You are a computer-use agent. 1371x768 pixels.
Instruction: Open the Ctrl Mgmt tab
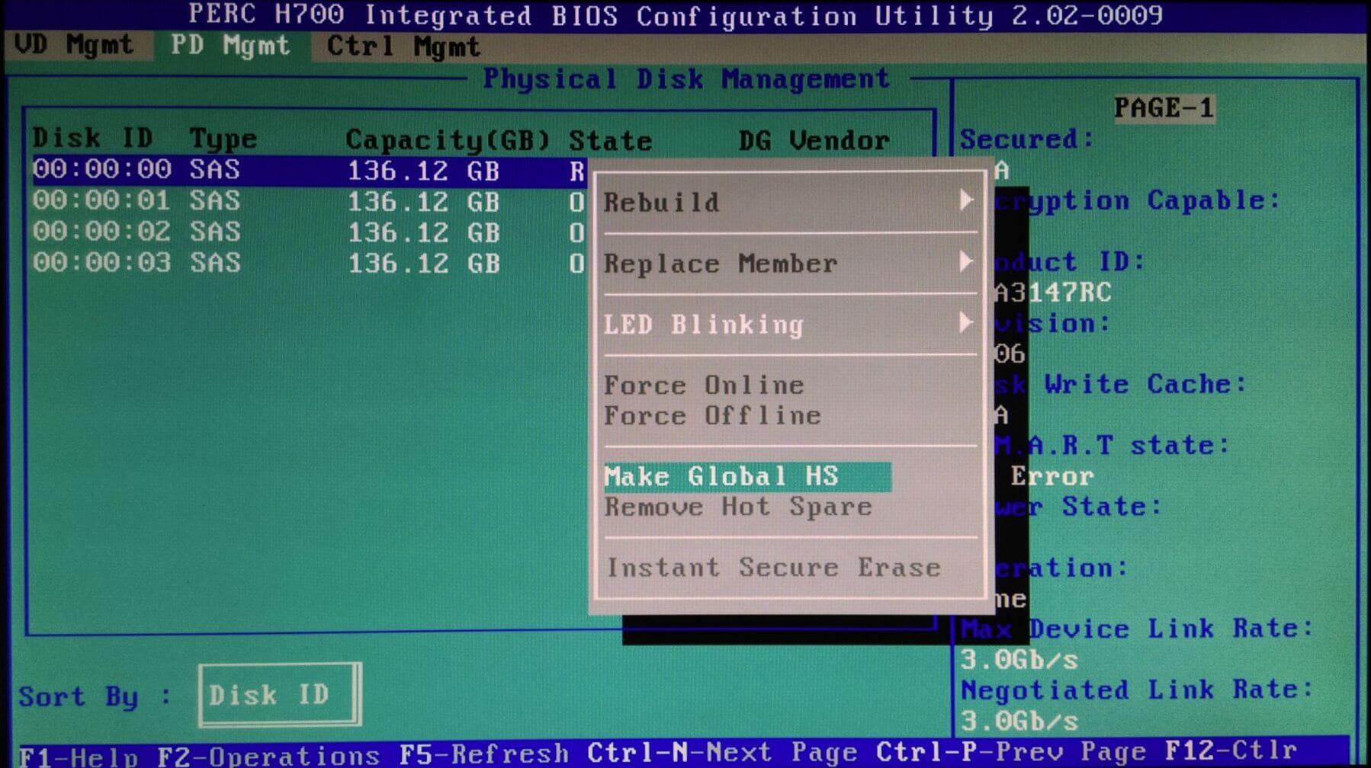pyautogui.click(x=403, y=46)
